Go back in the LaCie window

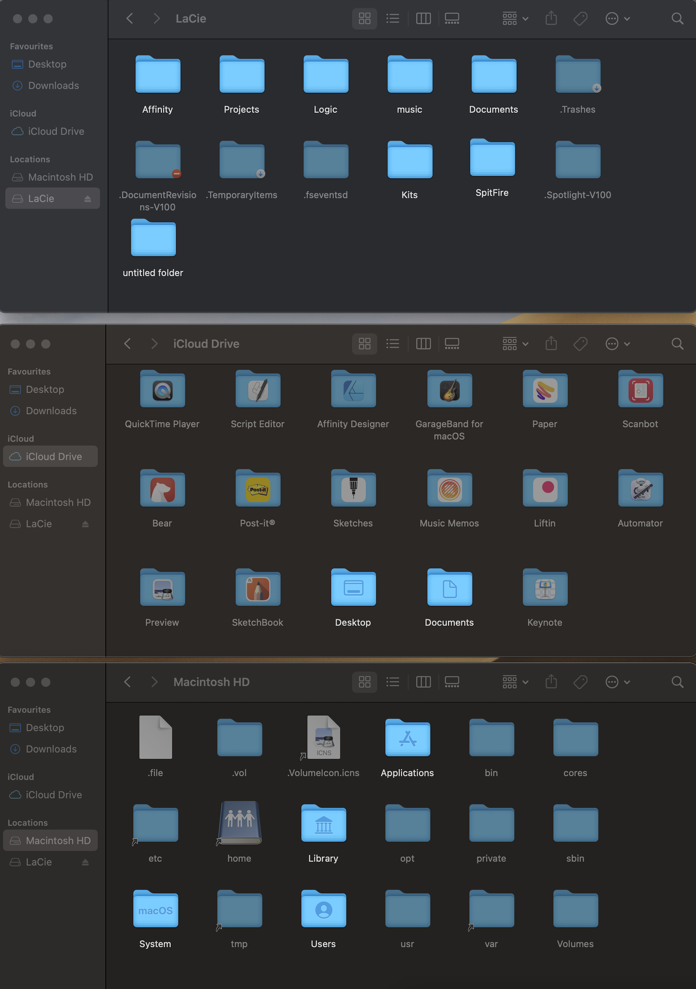129,18
